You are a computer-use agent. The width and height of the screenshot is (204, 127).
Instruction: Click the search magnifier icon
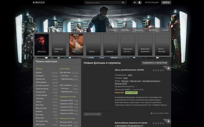coord(123,3)
